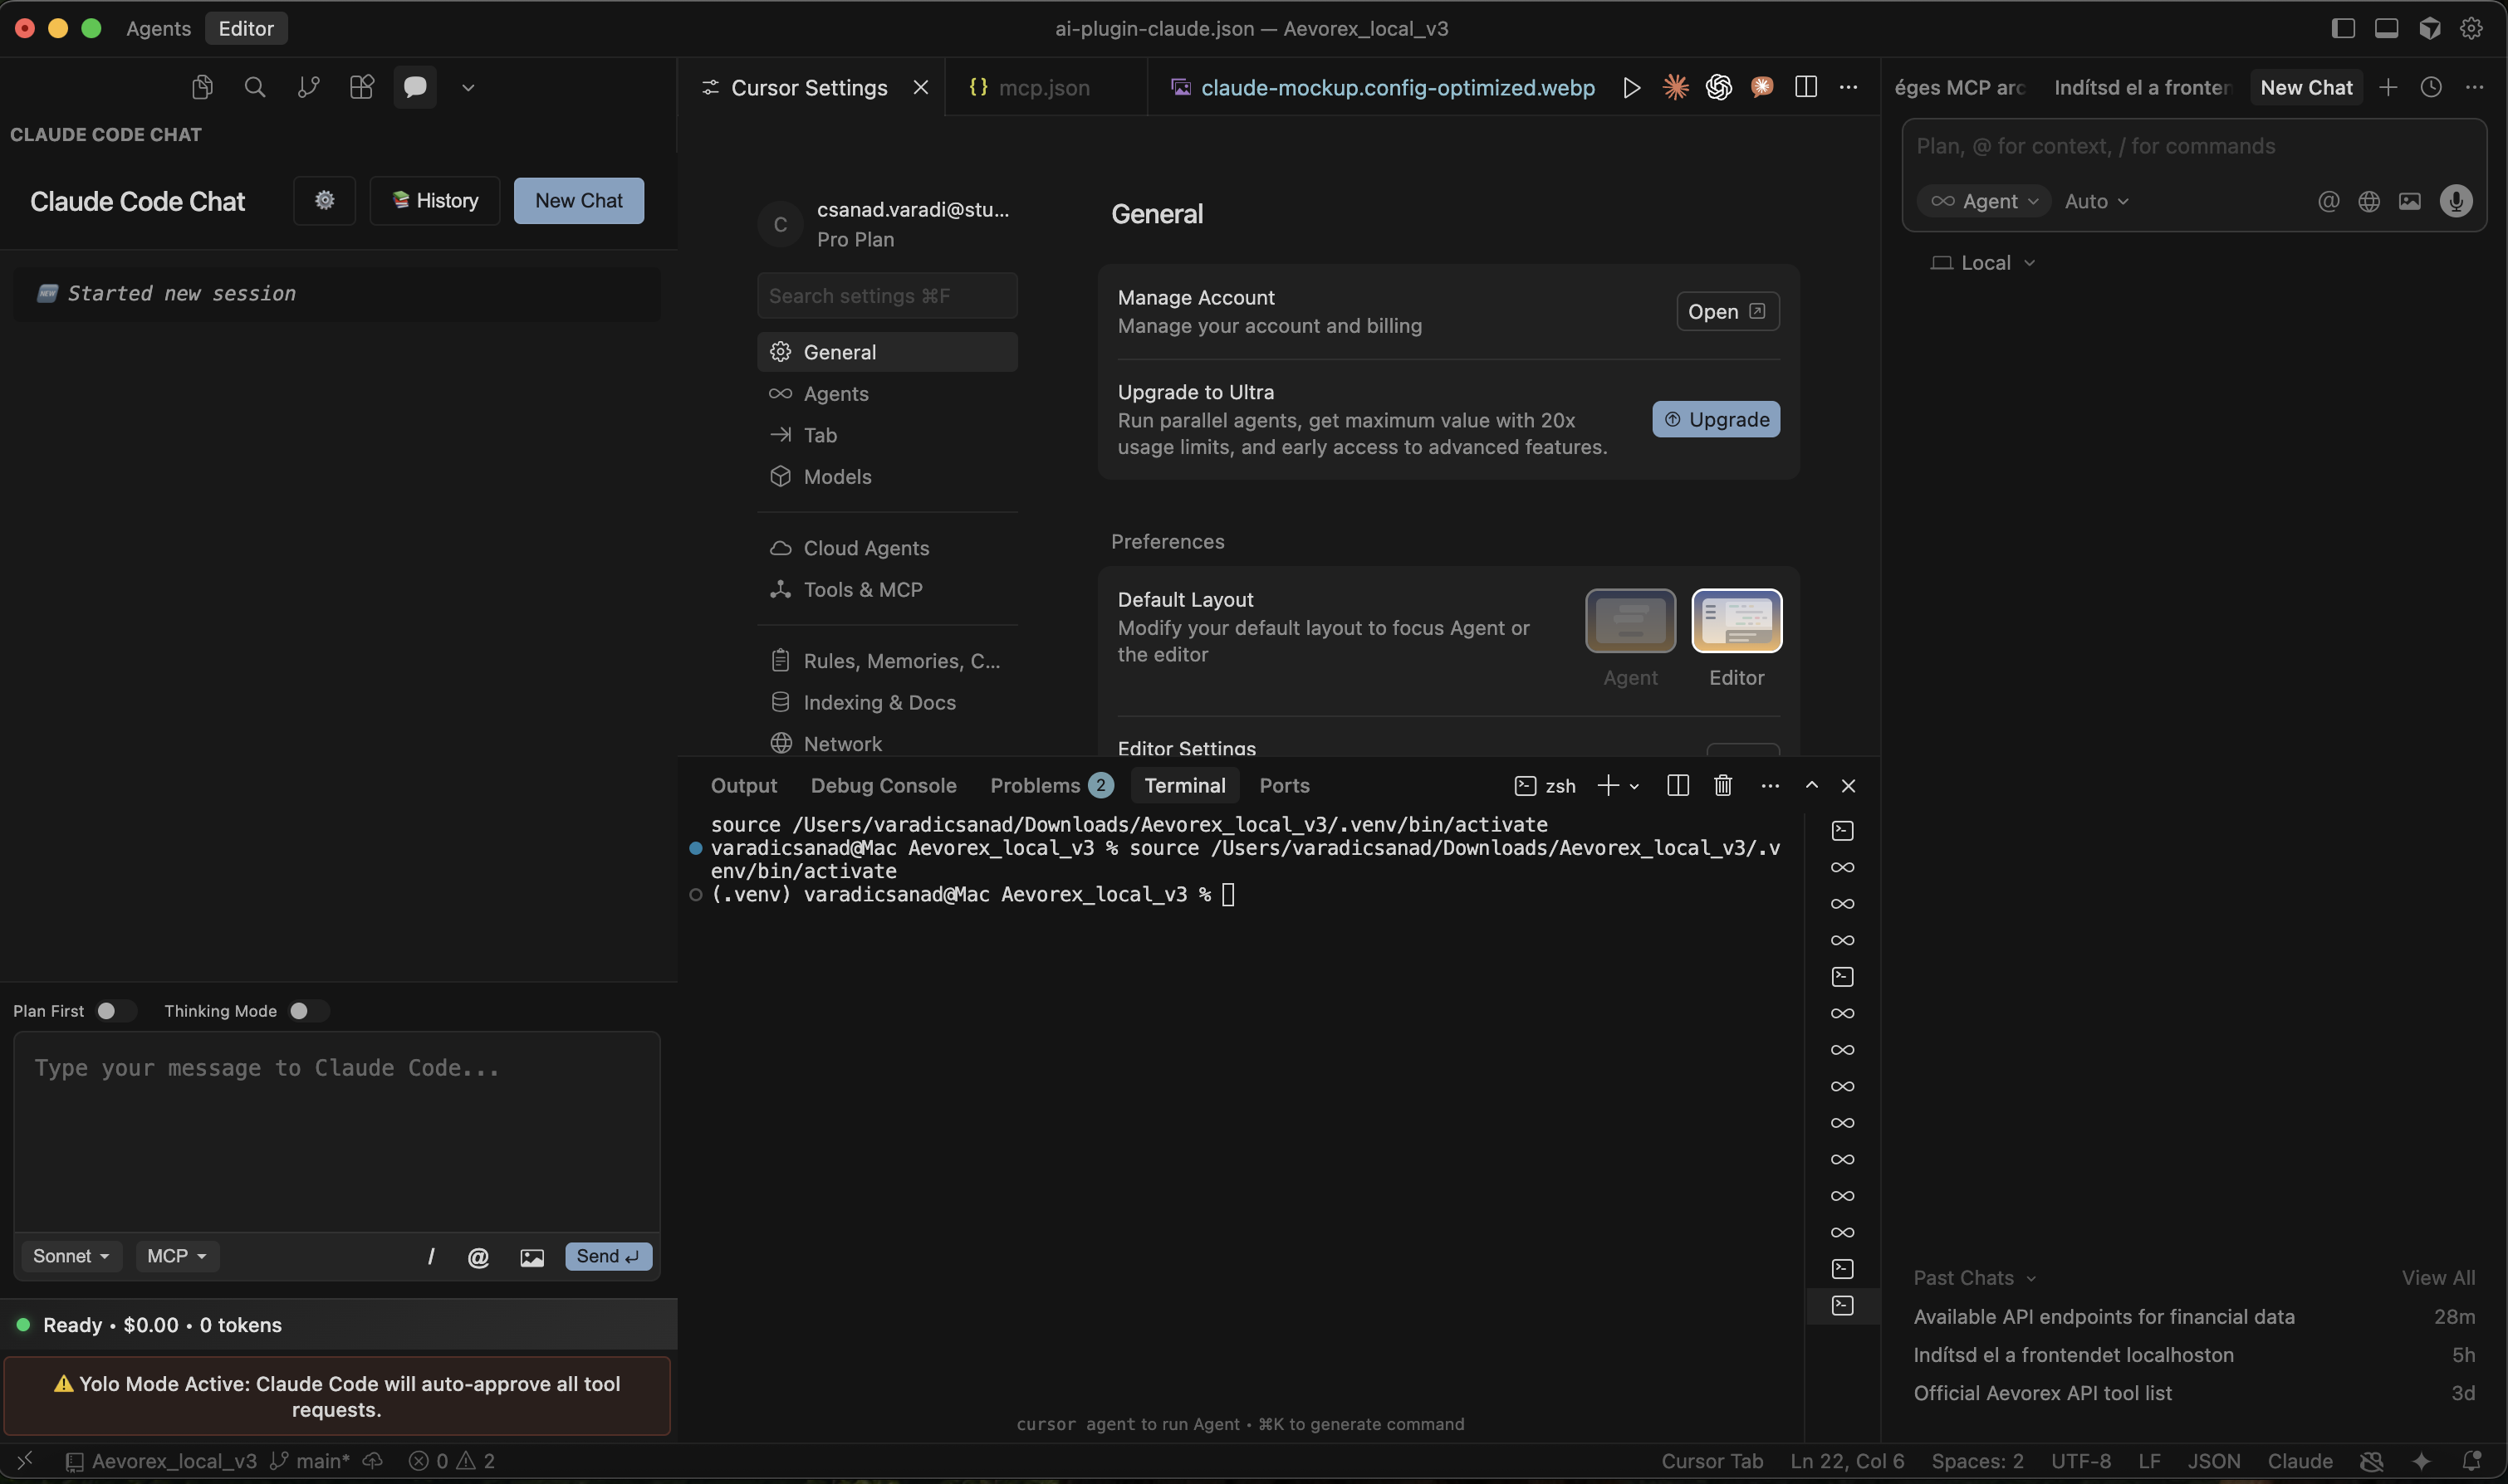
Task: Click the OpenAI logo icon in the tab bar
Action: click(1719, 87)
